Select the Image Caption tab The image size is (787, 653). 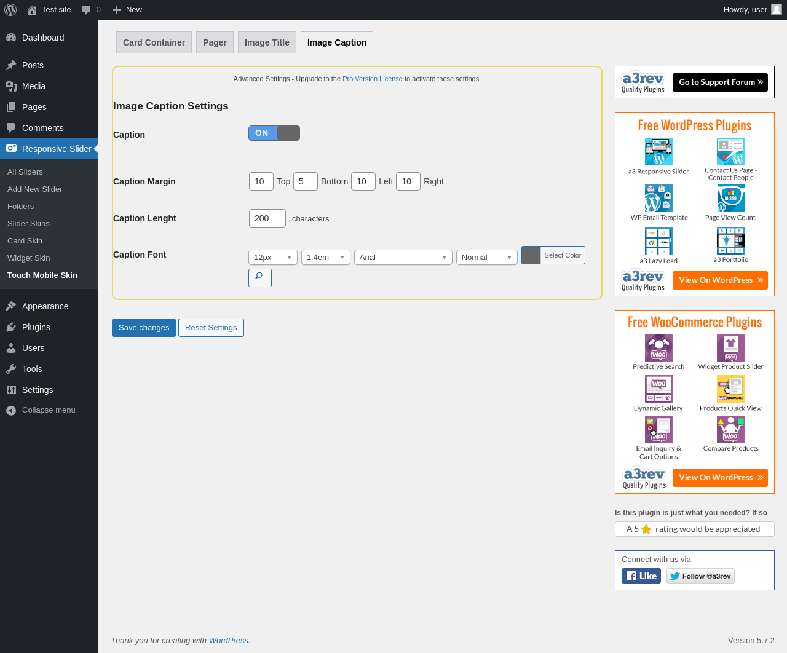click(x=337, y=42)
